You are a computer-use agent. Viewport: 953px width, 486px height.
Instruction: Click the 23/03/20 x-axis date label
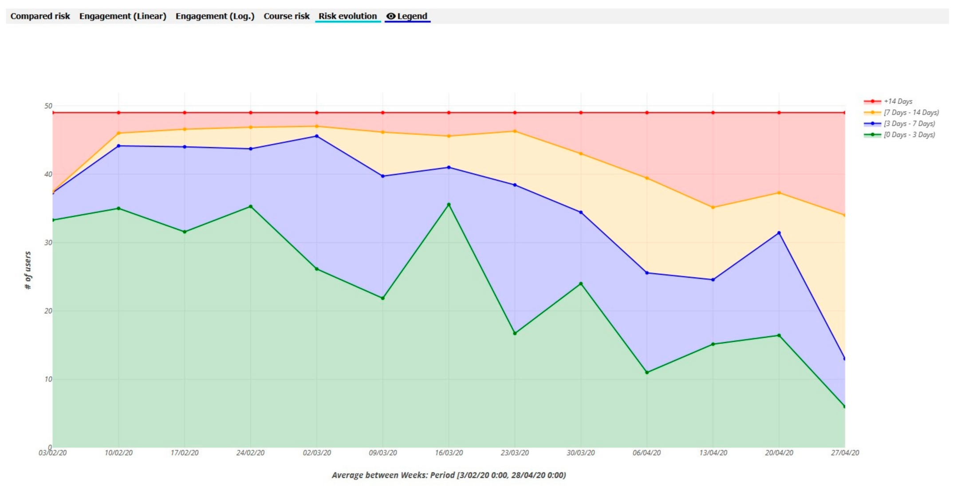[x=515, y=453]
